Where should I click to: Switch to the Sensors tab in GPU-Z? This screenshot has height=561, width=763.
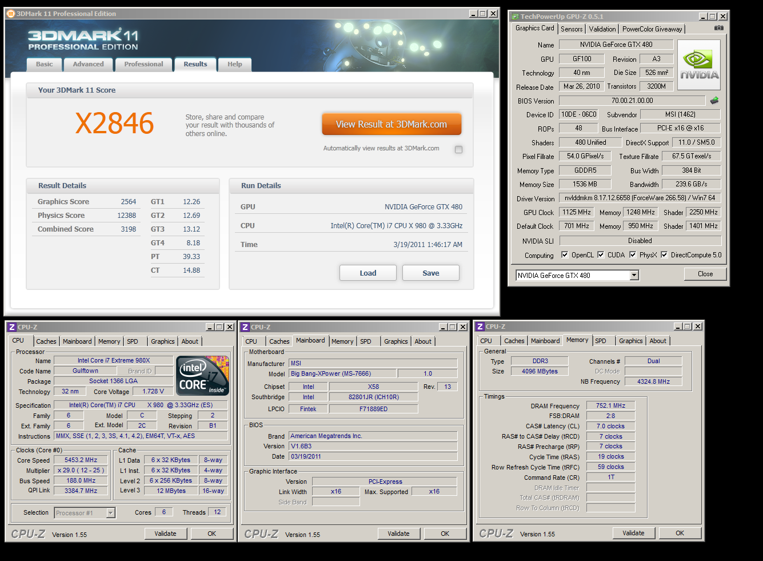[572, 29]
